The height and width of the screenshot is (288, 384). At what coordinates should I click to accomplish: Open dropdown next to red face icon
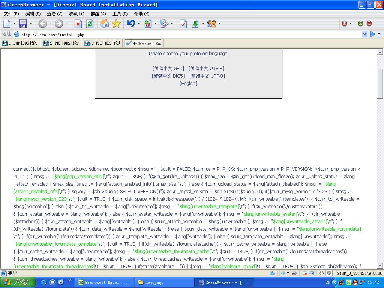click(x=351, y=24)
